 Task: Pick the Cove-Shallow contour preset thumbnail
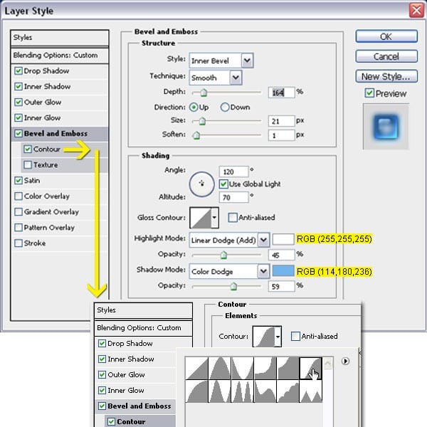(x=288, y=368)
